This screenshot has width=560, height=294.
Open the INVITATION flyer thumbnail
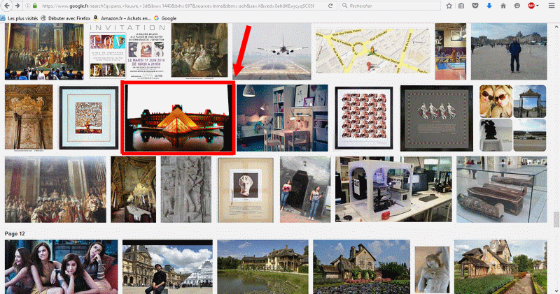127,51
